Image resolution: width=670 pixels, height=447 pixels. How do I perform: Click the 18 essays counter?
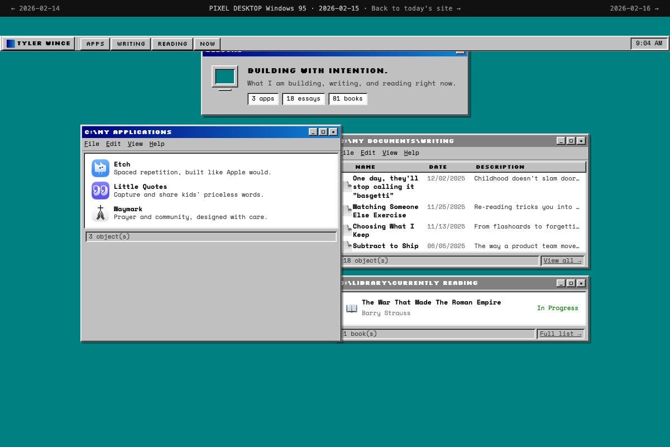click(303, 99)
